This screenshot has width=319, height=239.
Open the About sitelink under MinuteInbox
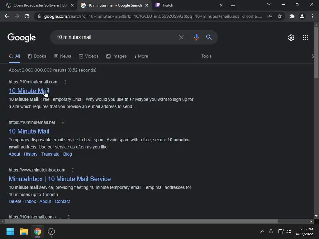(45, 201)
